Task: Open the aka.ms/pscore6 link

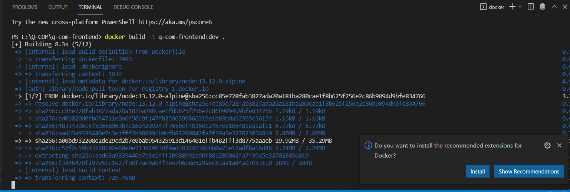Action: (175, 22)
